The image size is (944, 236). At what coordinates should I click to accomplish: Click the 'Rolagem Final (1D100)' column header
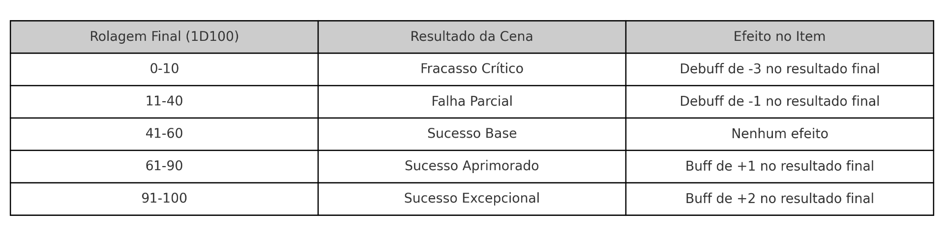(164, 37)
